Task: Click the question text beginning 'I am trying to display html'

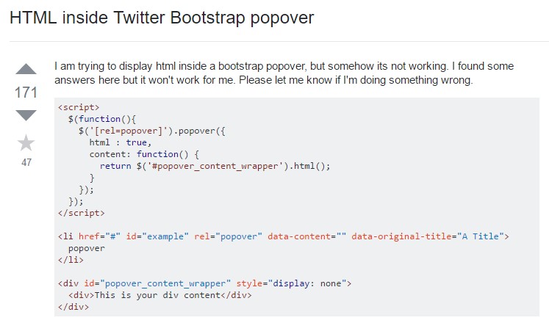Action: tap(284, 73)
